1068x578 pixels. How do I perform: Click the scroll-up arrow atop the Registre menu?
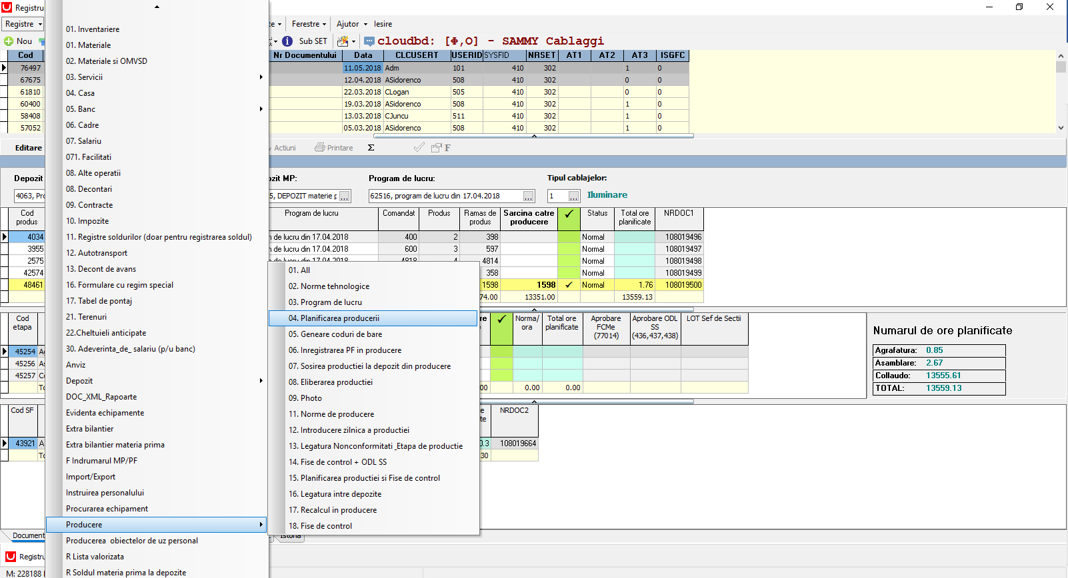click(x=157, y=7)
